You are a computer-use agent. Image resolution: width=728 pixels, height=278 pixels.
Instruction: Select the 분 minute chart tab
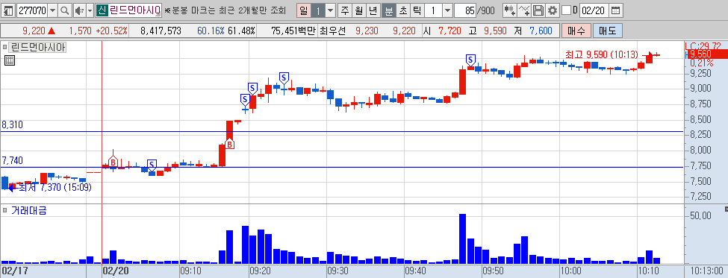coord(389,10)
